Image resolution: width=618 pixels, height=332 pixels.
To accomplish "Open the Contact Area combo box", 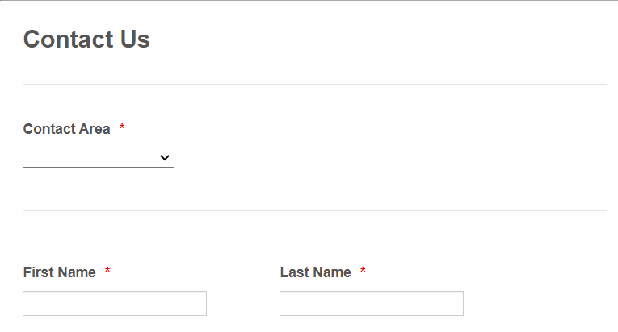I will pyautogui.click(x=98, y=158).
